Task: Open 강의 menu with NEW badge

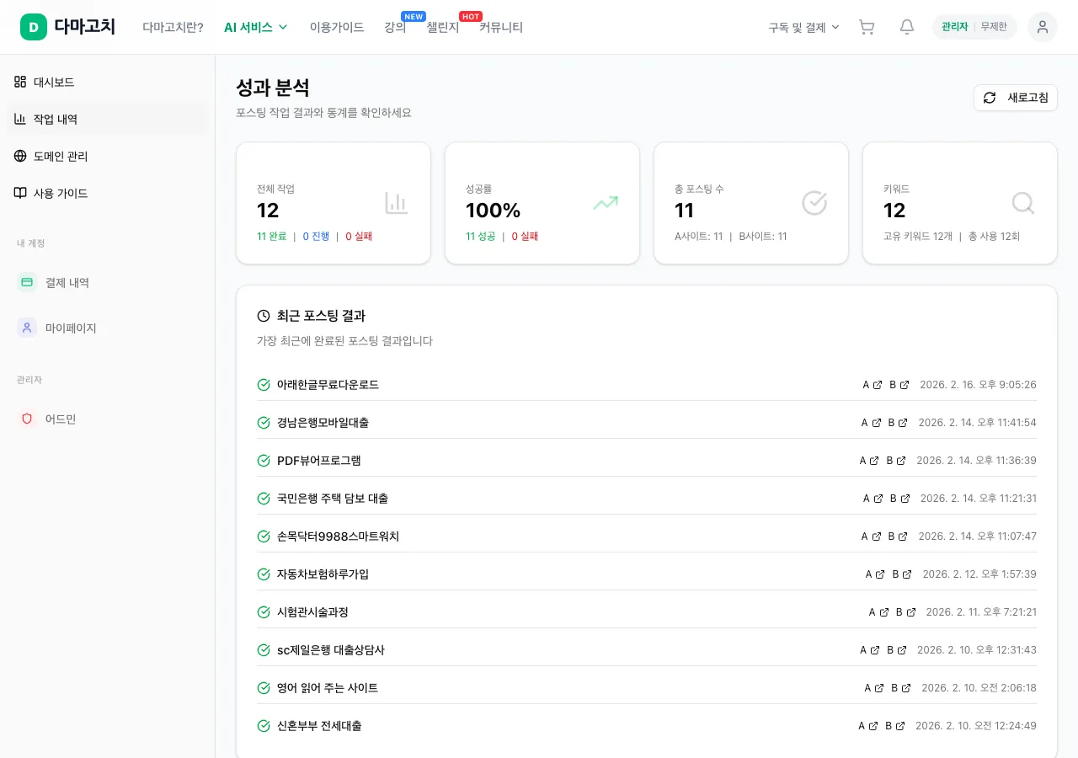Action: pos(395,27)
